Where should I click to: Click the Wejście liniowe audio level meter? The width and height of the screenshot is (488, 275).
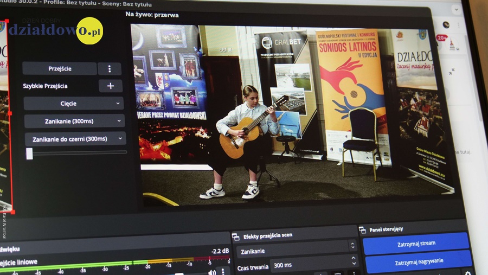[x=115, y=263]
